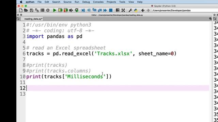Click the '# read an Excel spreadsheet' comment
218x122 pixels.
[66, 48]
